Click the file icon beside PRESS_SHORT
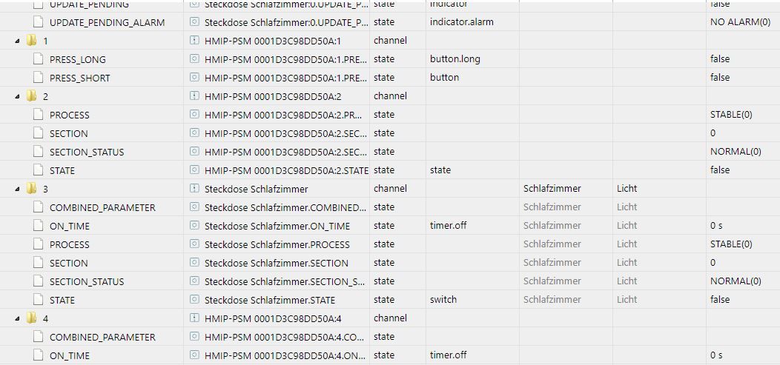Viewport: 780px width, 365px height. 38,77
